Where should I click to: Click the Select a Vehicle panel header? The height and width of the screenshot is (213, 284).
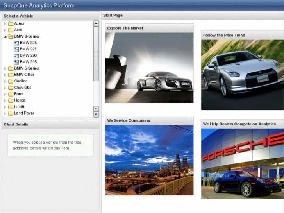(50, 16)
